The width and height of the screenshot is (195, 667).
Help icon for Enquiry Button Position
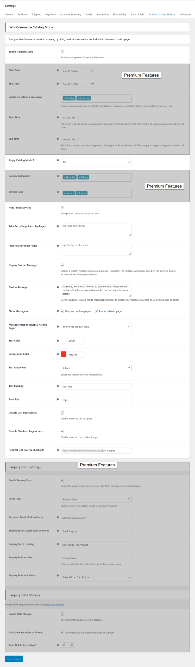[58, 576]
